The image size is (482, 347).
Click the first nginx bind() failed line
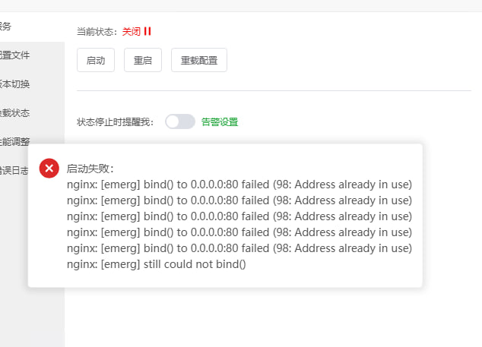click(239, 185)
